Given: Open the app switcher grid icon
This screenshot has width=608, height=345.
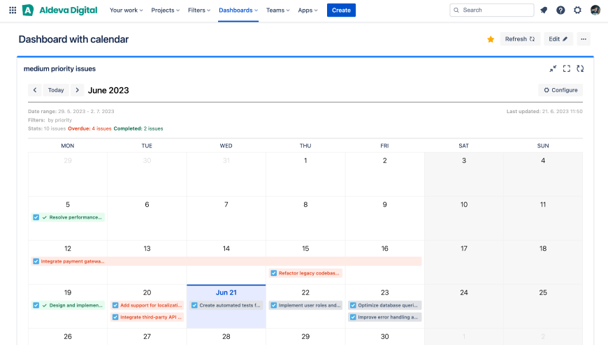Looking at the screenshot, I should (13, 10).
